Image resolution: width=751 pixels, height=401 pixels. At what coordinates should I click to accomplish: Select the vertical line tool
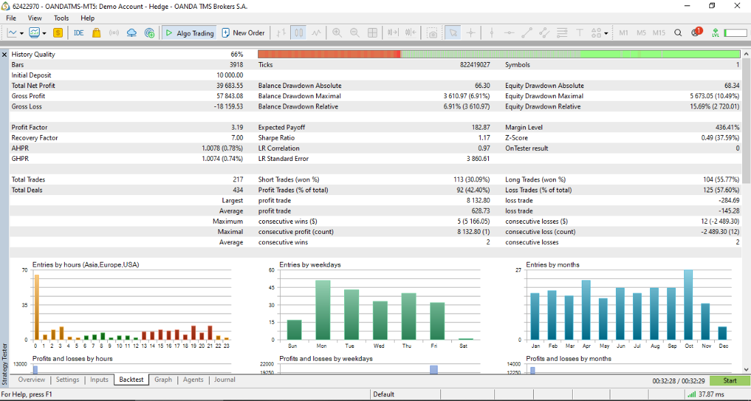click(492, 33)
